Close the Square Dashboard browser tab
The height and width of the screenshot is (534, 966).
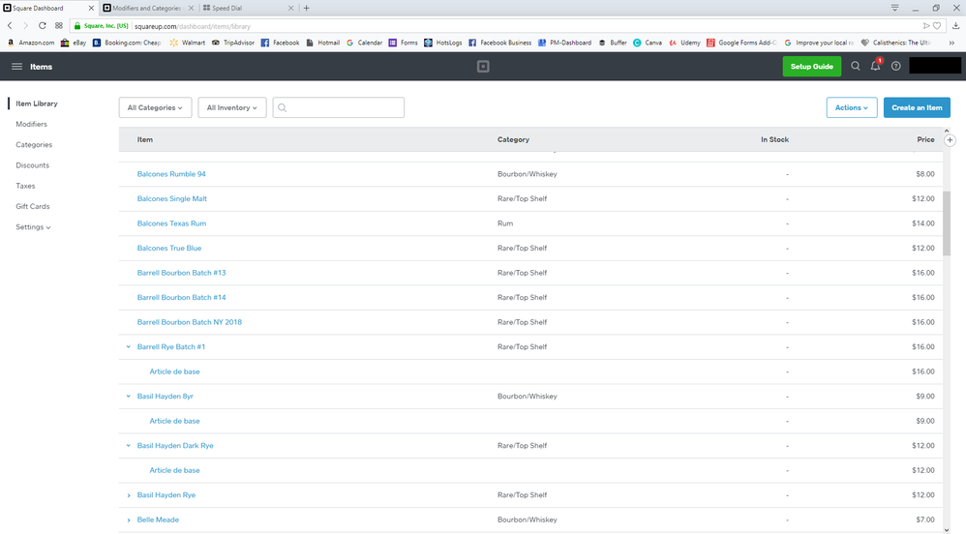[91, 8]
